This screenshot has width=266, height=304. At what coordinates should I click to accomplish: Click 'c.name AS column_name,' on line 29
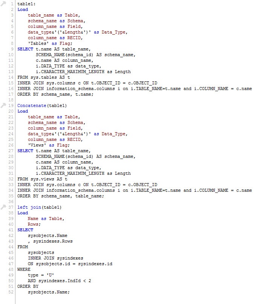(64, 162)
